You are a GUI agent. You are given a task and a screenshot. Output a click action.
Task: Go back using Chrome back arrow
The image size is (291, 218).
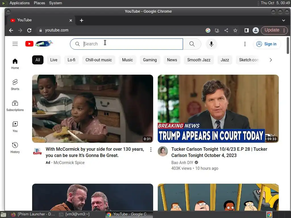click(x=11, y=30)
